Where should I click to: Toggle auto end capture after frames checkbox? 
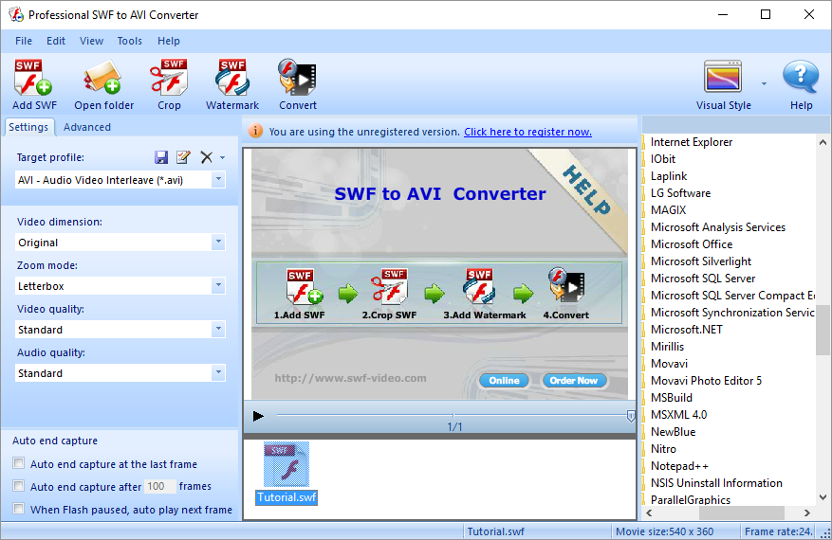click(x=19, y=485)
